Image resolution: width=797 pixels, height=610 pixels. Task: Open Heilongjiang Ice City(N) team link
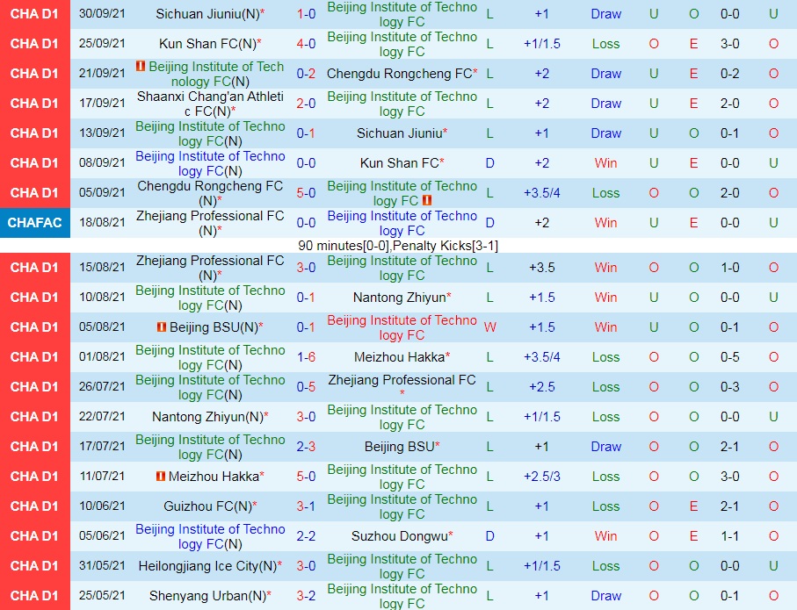tap(210, 566)
